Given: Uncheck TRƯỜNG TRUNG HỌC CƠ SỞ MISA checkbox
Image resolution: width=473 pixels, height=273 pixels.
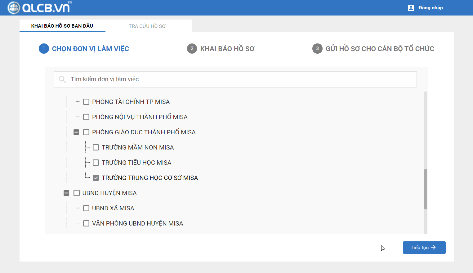Looking at the screenshot, I should [96, 178].
